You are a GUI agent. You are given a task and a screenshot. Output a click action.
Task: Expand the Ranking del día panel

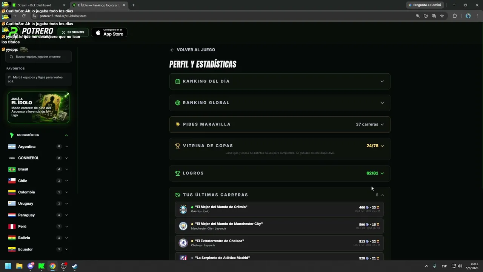click(x=280, y=81)
